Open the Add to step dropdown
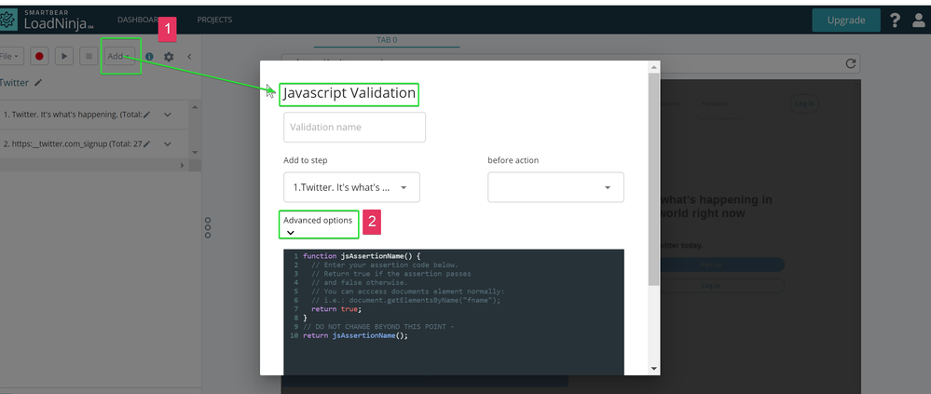 click(353, 187)
